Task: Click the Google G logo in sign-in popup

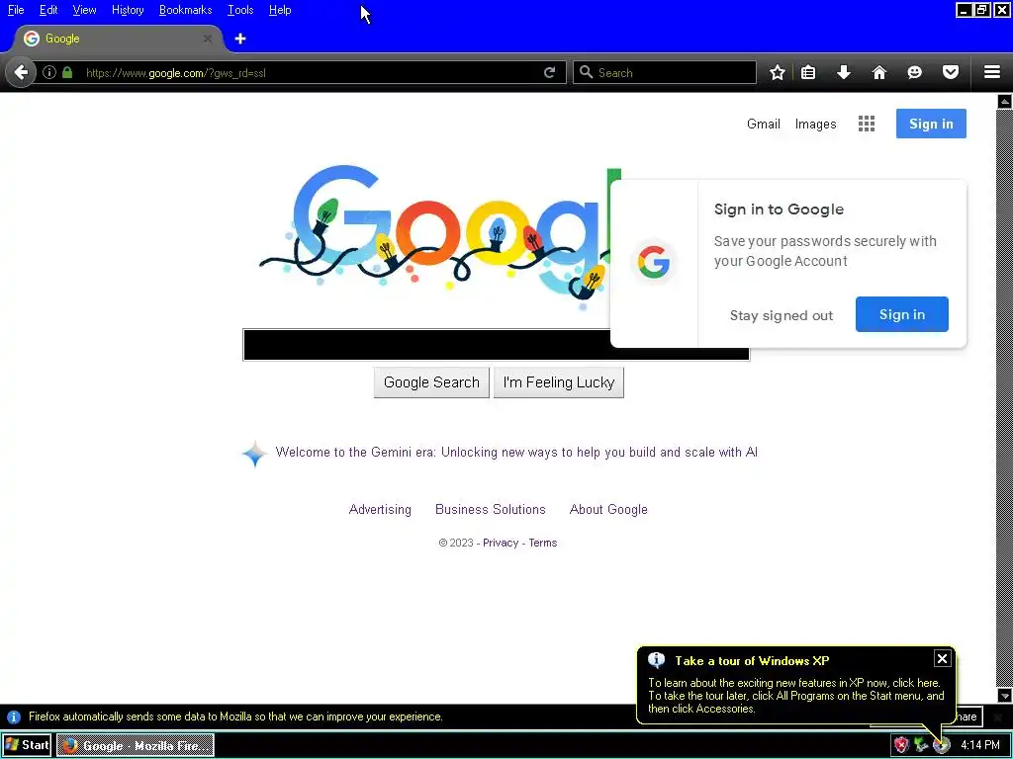Action: tap(654, 263)
